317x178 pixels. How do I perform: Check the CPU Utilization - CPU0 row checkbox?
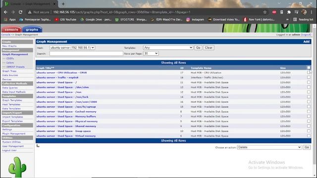(x=309, y=73)
